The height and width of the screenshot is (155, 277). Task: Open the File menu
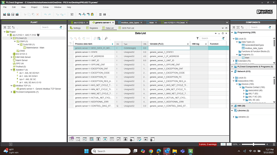click(5, 7)
